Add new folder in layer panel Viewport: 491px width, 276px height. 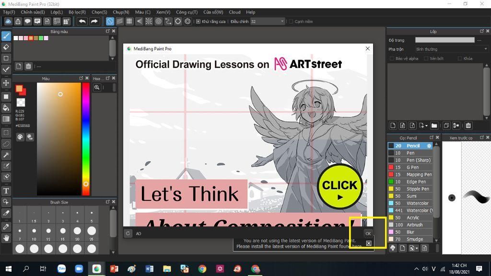(x=434, y=126)
